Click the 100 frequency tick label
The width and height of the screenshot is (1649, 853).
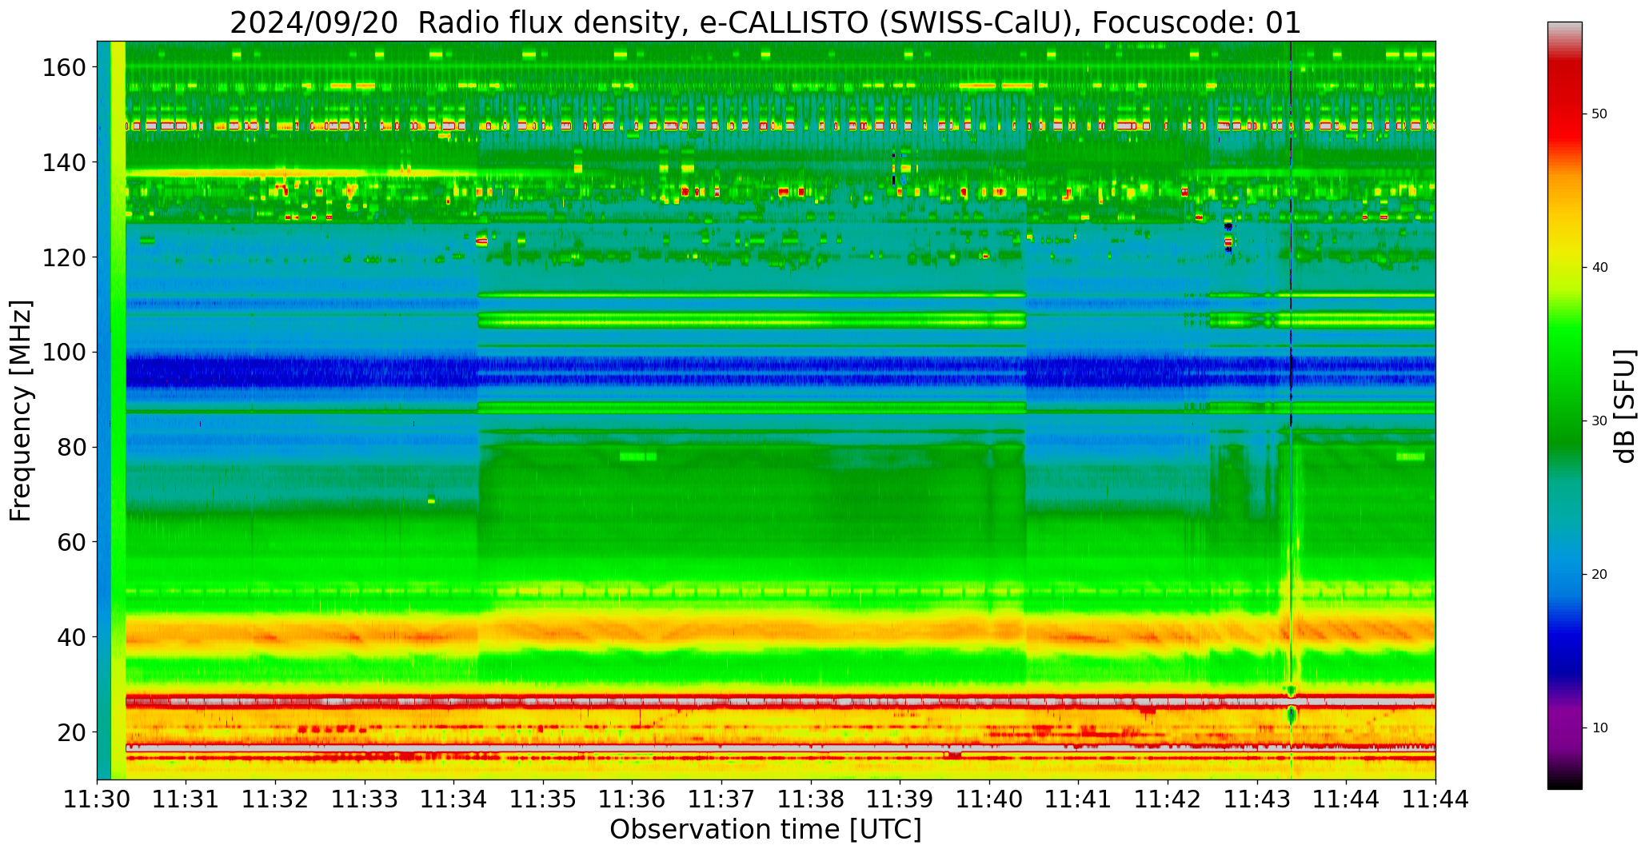[x=63, y=352]
